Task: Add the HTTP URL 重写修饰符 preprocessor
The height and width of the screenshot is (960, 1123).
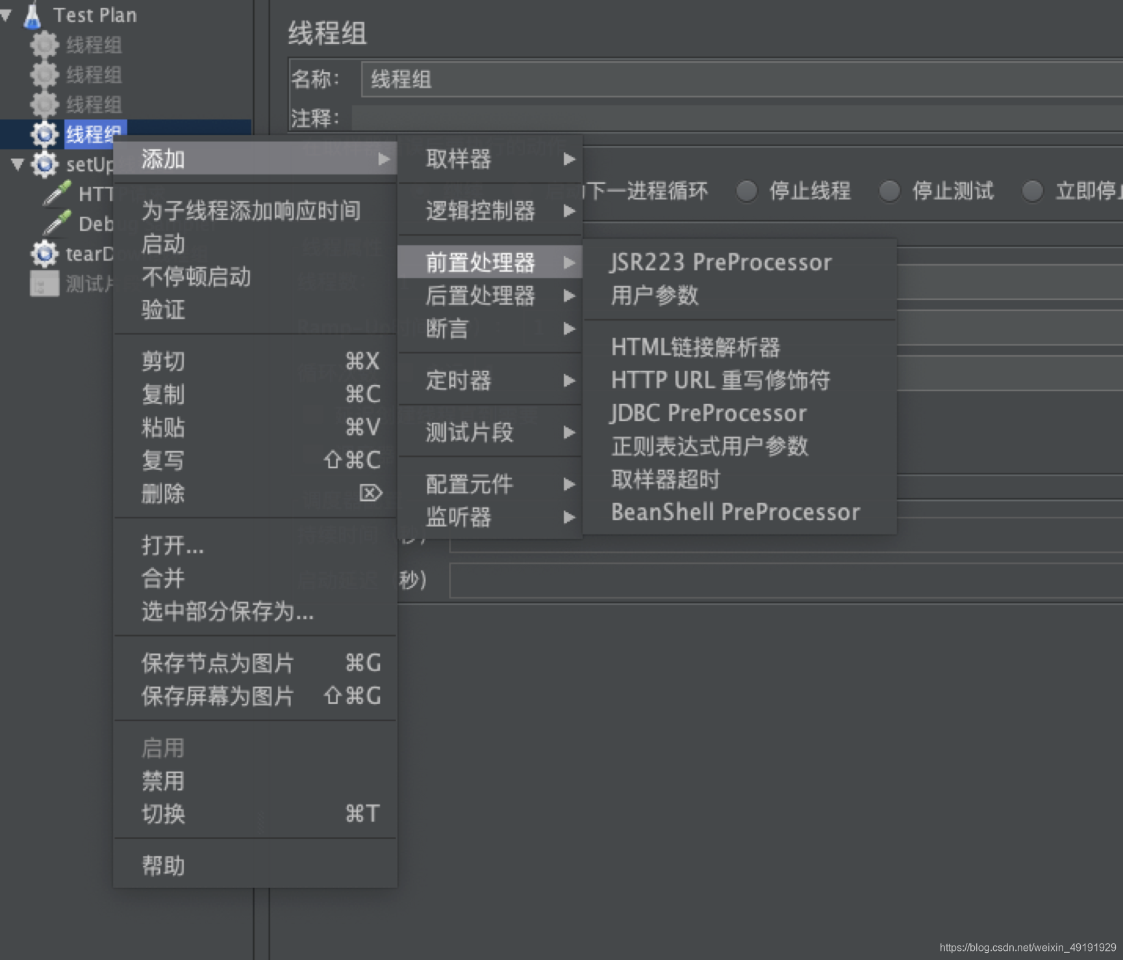Action: pyautogui.click(x=740, y=380)
